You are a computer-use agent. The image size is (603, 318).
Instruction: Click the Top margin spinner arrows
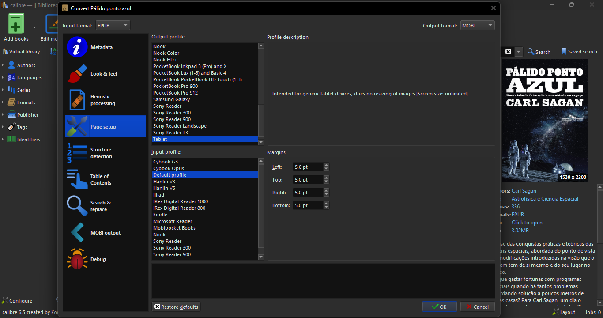point(326,180)
